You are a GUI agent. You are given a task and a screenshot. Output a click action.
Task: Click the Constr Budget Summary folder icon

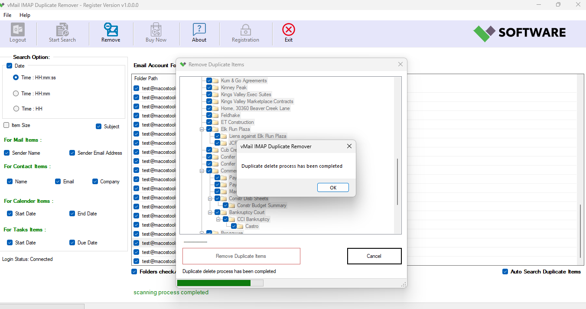tap(232, 205)
